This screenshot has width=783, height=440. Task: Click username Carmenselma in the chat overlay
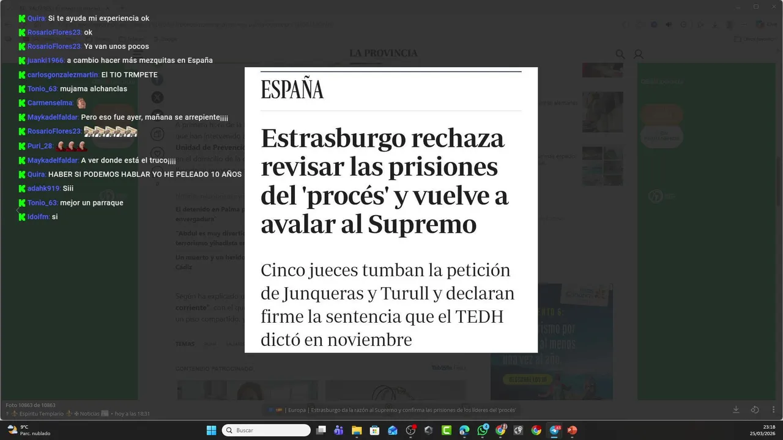click(50, 103)
